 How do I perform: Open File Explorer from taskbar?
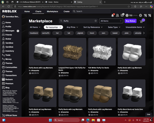click(x=93, y=120)
